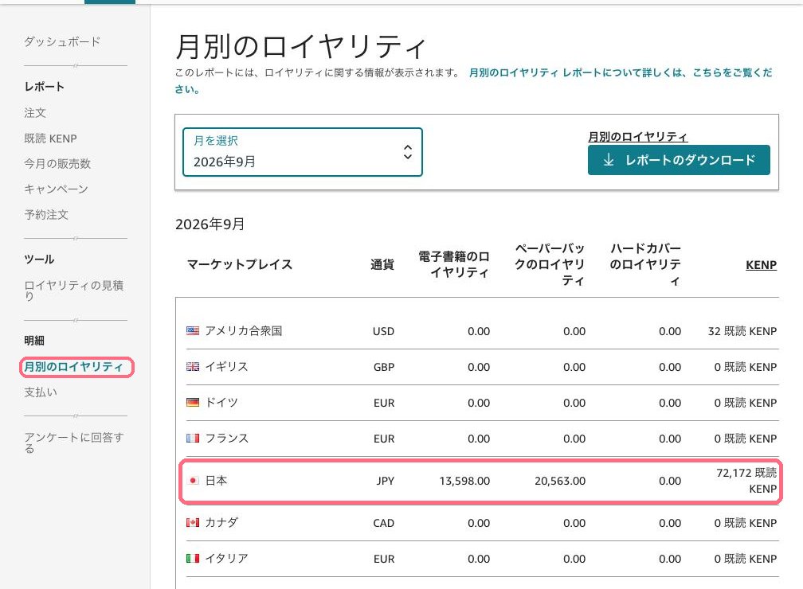Image resolution: width=803 pixels, height=589 pixels.
Task: Click the France flag icon
Action: (193, 439)
